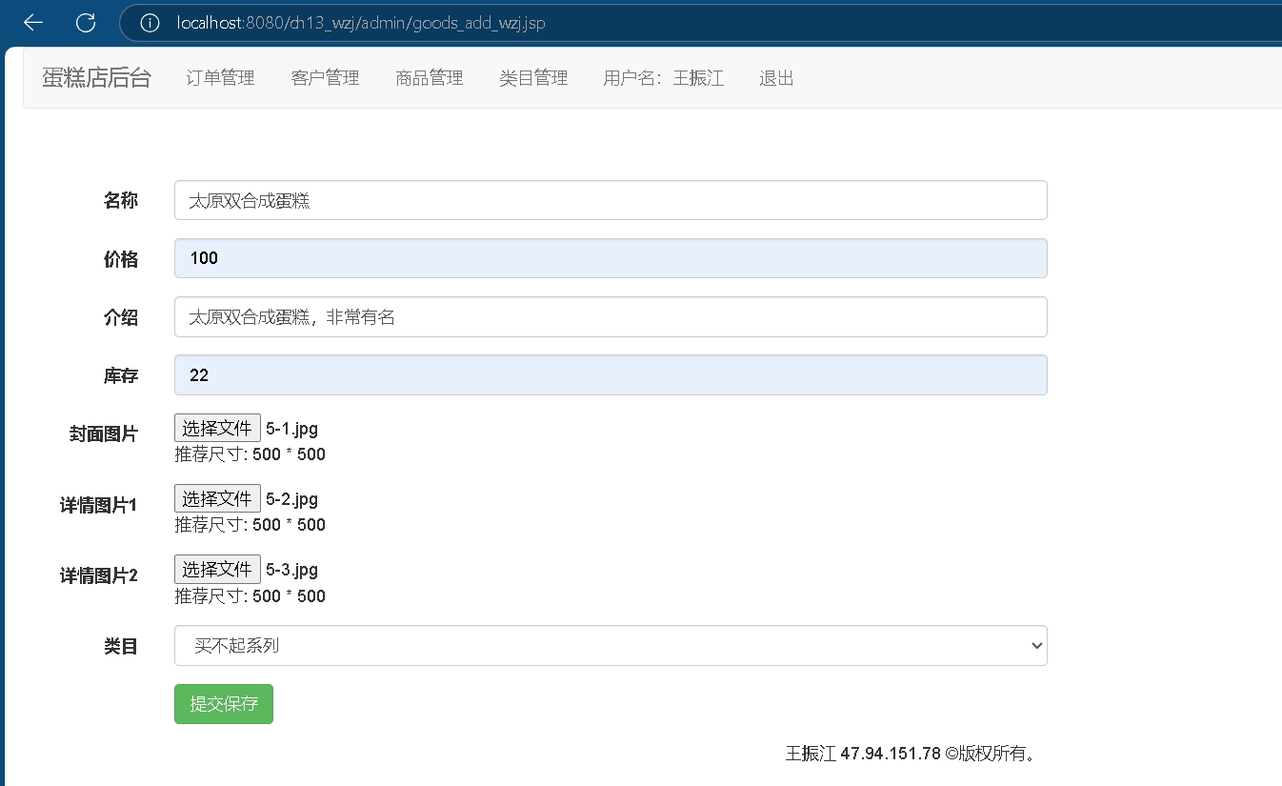1282x786 pixels.
Task: Focus the 名称 text field
Action: (x=610, y=200)
